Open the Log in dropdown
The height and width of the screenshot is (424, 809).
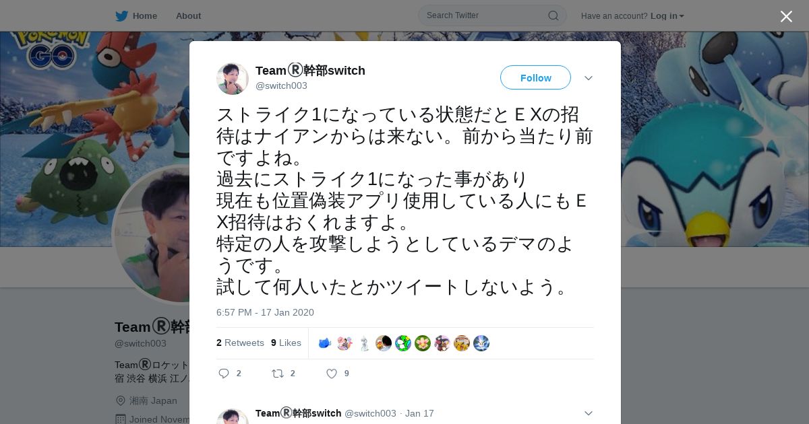click(x=667, y=15)
